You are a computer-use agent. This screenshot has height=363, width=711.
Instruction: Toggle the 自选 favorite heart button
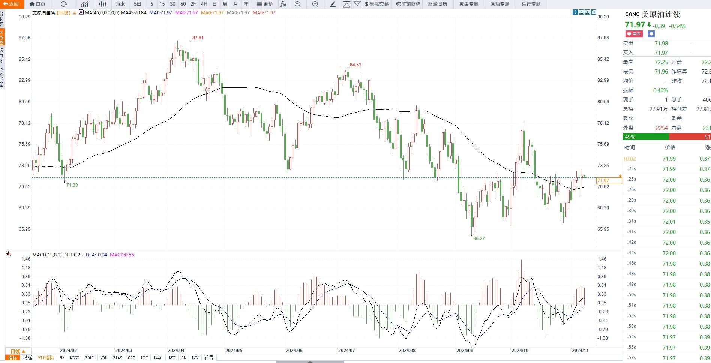634,34
